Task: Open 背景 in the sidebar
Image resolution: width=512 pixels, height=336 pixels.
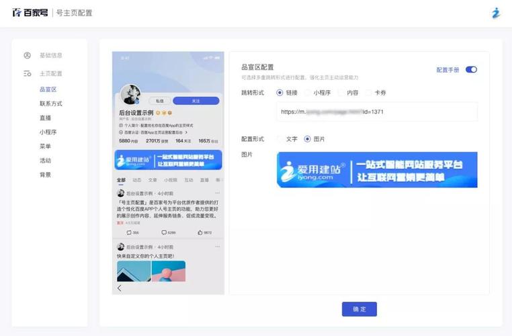Action: pos(46,175)
